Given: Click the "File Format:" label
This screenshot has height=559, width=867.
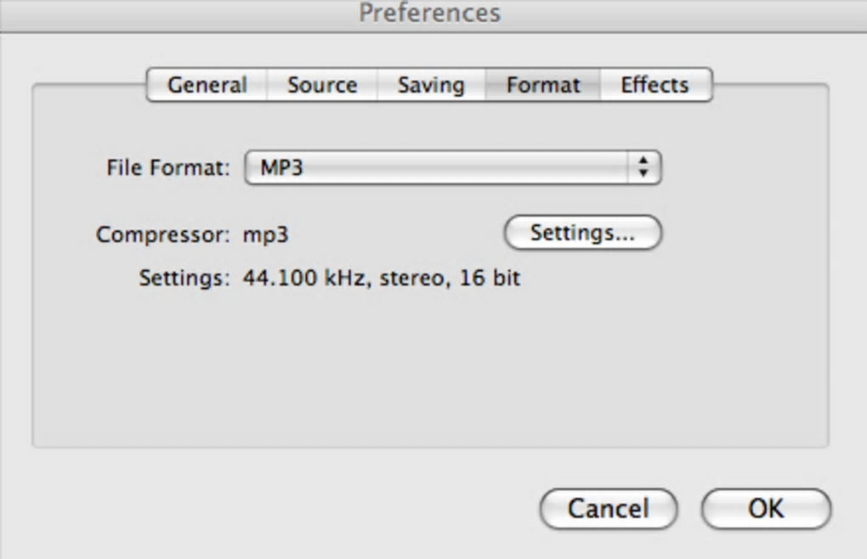Looking at the screenshot, I should coord(168,167).
